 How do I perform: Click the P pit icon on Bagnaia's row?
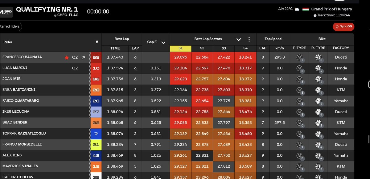pyautogui.click(x=83, y=57)
